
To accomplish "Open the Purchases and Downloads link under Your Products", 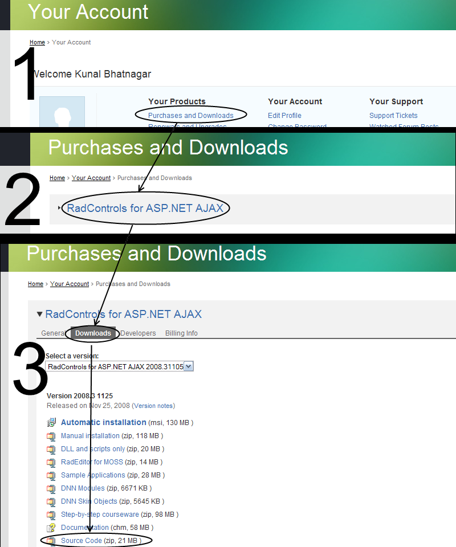I will coord(191,116).
